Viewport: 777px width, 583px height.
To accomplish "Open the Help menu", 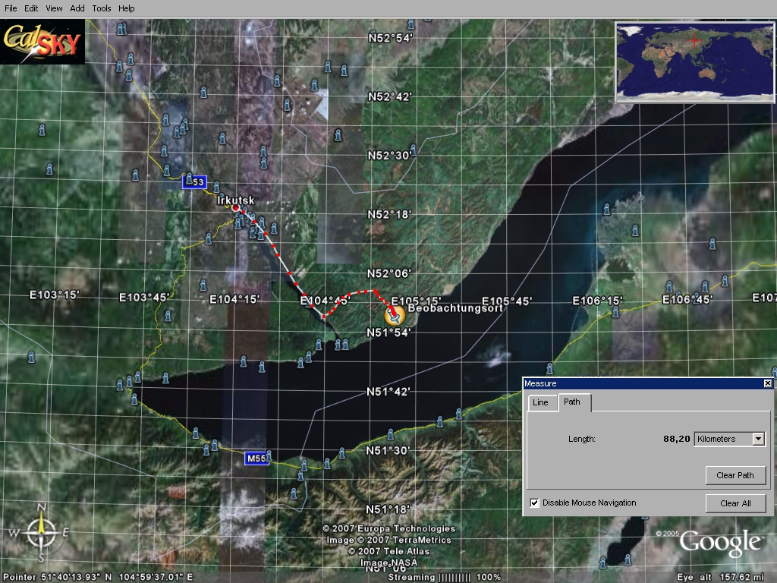I will tap(127, 8).
